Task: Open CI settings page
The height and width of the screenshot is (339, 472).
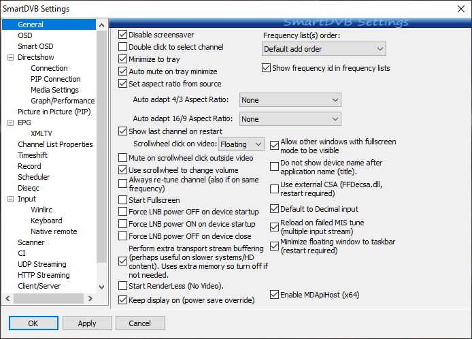Action: [x=22, y=253]
